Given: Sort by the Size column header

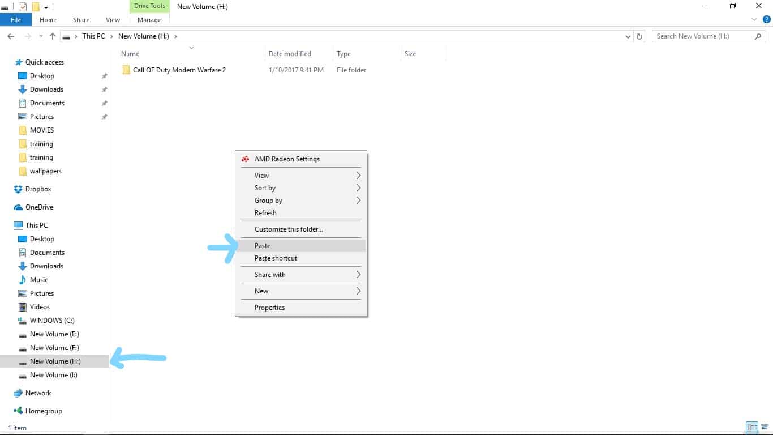Looking at the screenshot, I should [410, 54].
